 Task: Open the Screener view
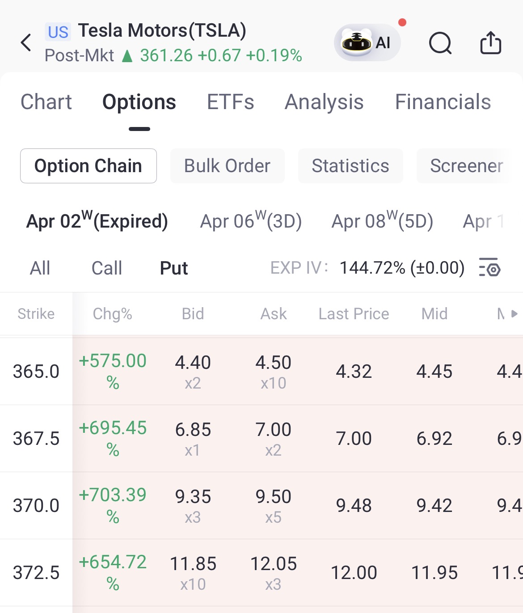pyautogui.click(x=466, y=166)
